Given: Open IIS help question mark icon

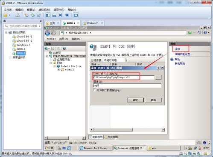Looking at the screenshot, I should click(205, 33).
